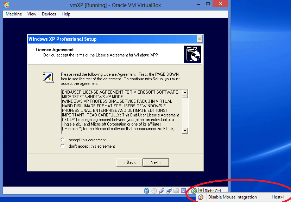This screenshot has width=291, height=202.
Task: Click the VirtualBox icon in title bar
Action: point(6,5)
